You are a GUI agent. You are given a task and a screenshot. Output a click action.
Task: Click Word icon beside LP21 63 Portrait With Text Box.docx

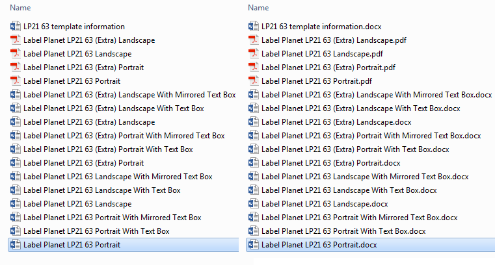pyautogui.click(x=253, y=231)
